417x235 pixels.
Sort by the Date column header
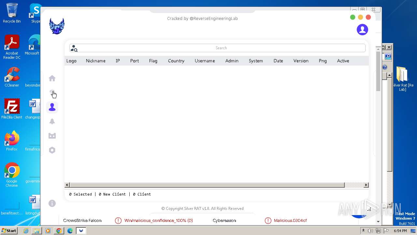pyautogui.click(x=278, y=61)
